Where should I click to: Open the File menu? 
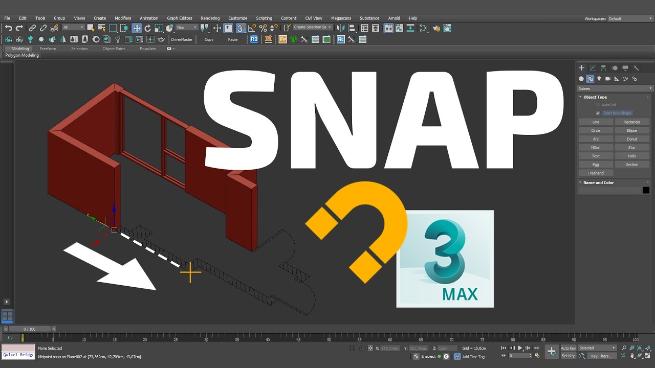pyautogui.click(x=7, y=18)
